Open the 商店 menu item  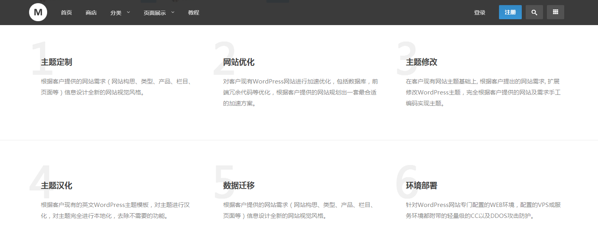(x=91, y=13)
